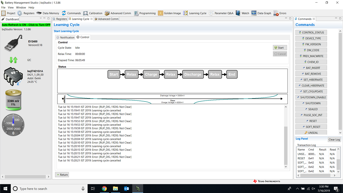Send the SET_CFGUPDATE command
This screenshot has width=343, height=193.
(x=311, y=91)
